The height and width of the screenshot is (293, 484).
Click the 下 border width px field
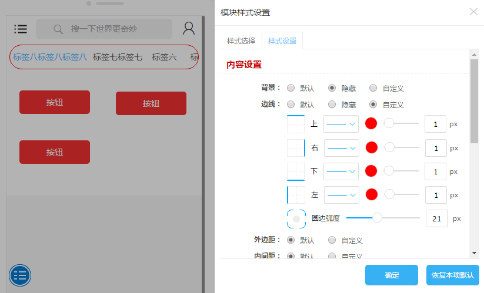point(435,171)
